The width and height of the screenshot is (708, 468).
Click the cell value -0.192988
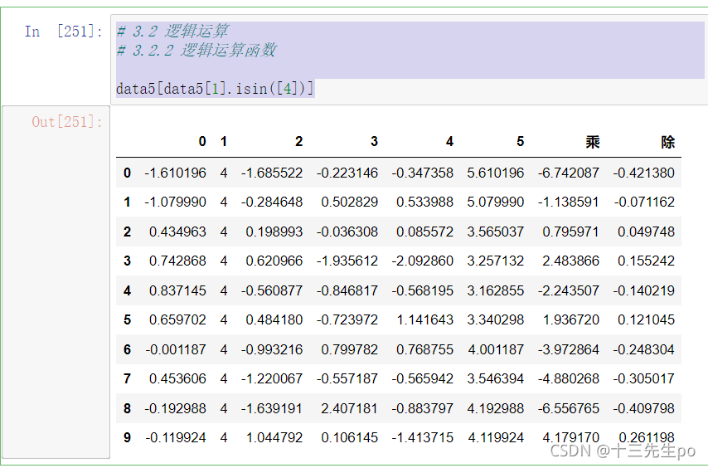click(175, 408)
